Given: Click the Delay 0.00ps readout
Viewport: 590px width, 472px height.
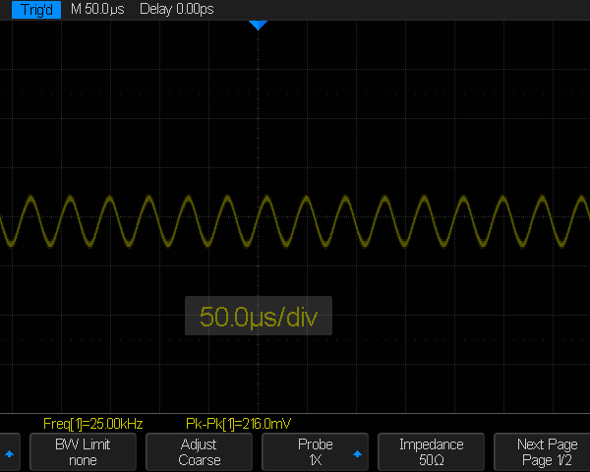Looking at the screenshot, I should click(x=177, y=9).
